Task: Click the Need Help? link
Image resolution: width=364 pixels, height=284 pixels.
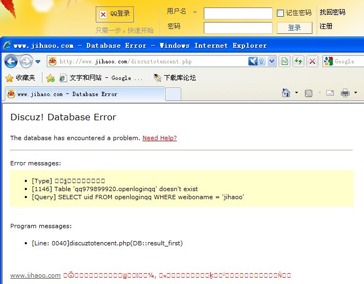Action: pos(160,138)
